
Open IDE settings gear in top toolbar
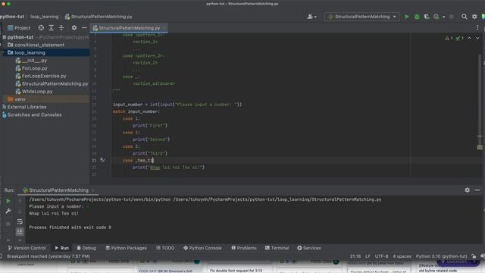(x=474, y=17)
